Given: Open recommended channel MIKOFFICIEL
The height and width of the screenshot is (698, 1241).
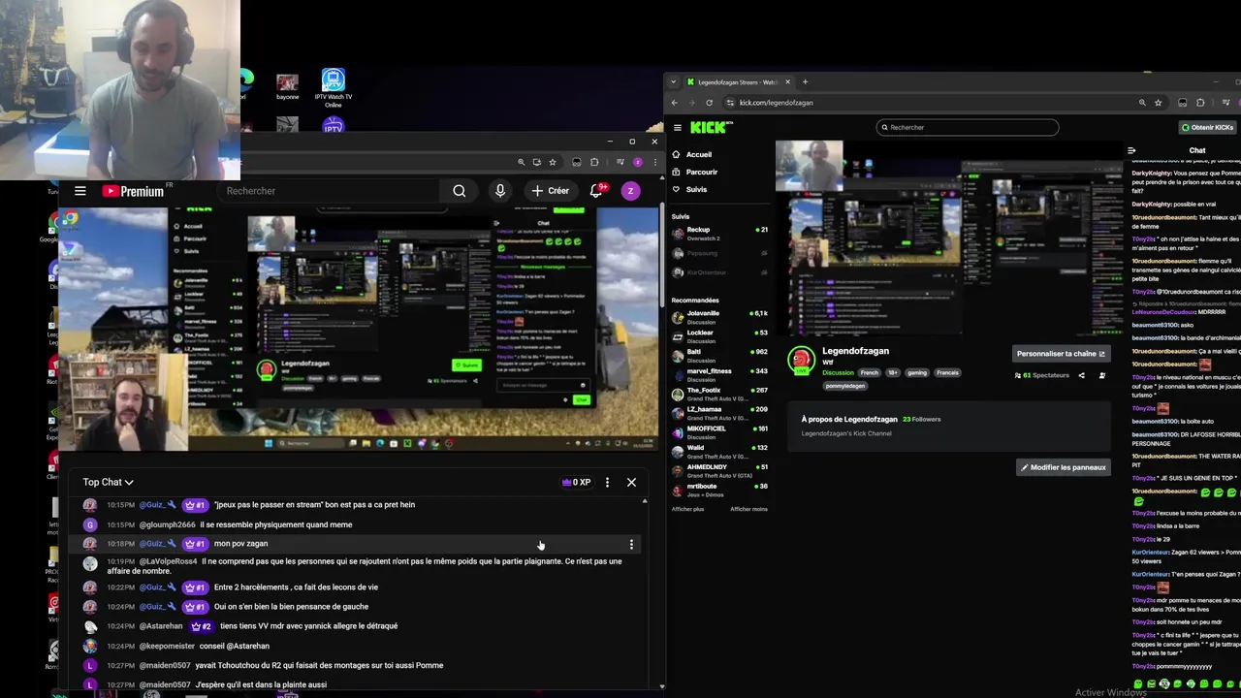Looking at the screenshot, I should 719,432.
